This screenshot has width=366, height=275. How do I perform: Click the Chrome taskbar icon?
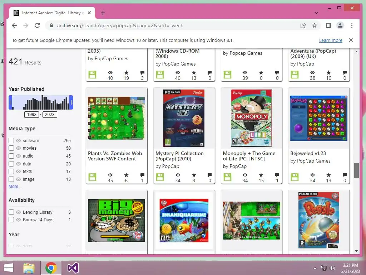(51, 268)
